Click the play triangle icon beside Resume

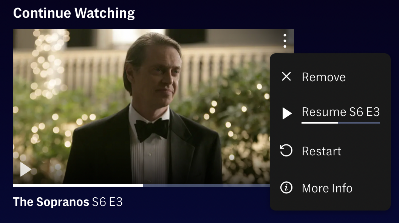(x=287, y=113)
